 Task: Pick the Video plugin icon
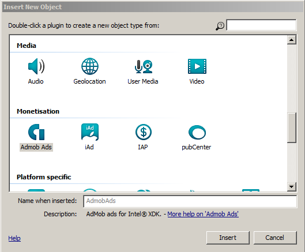click(197, 66)
